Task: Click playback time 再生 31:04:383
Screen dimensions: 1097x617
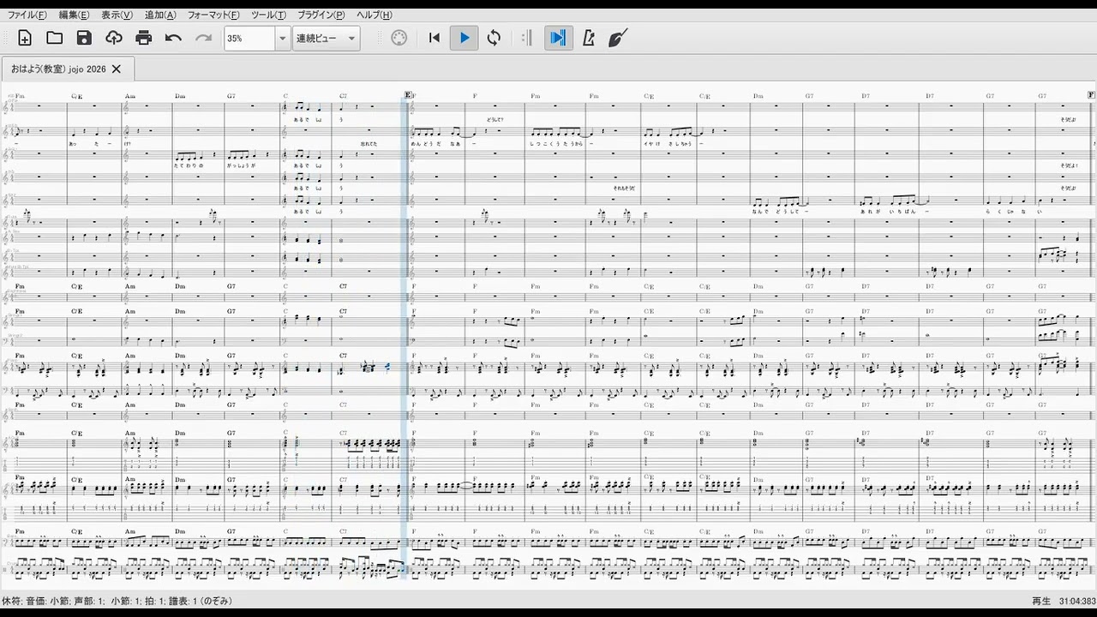Action: click(1064, 601)
